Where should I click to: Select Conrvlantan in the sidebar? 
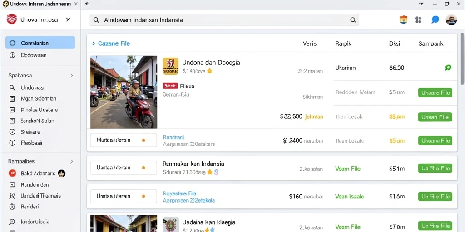coord(40,43)
